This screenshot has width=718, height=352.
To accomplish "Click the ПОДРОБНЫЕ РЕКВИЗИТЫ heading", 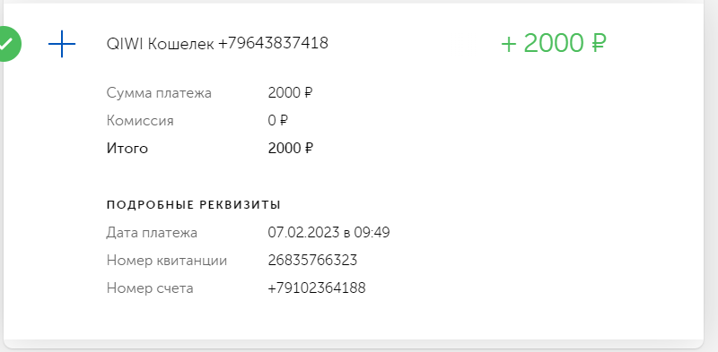I will tap(194, 204).
